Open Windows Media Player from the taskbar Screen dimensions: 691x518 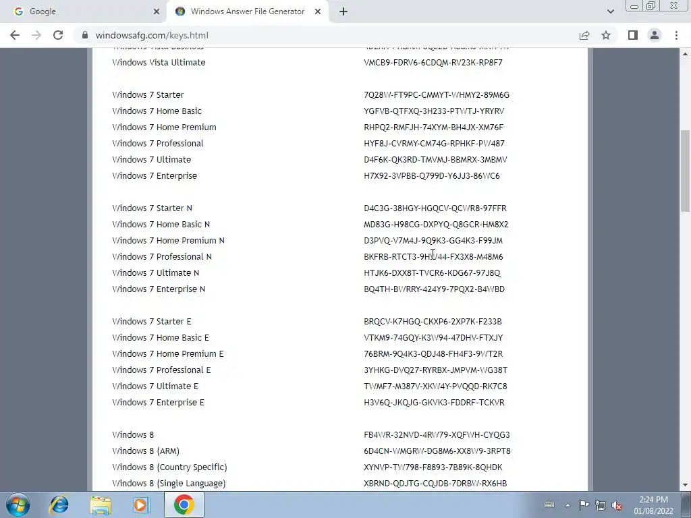click(x=141, y=505)
